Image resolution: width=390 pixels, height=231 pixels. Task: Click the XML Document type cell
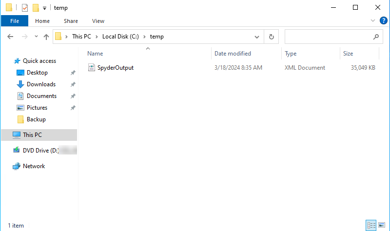[x=305, y=68]
